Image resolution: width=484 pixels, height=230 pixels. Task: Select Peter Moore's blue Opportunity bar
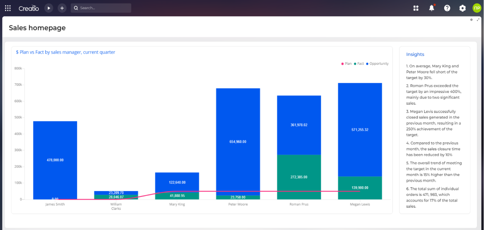click(238, 117)
